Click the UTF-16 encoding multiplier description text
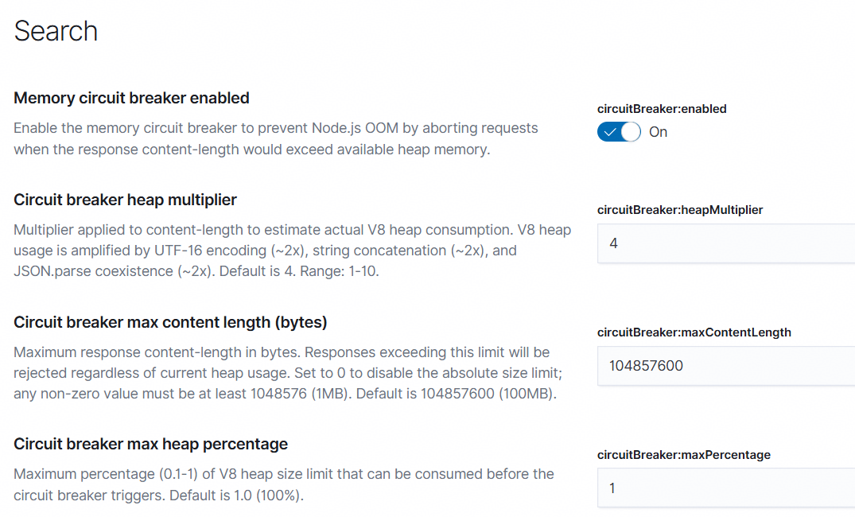 (x=292, y=251)
